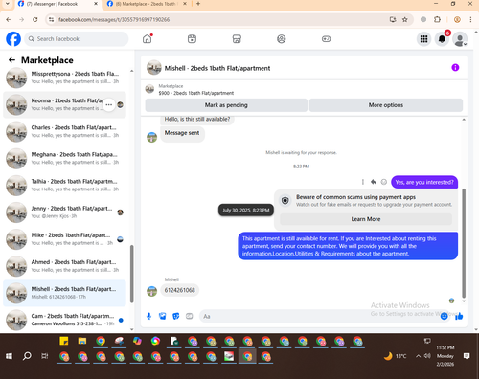Show hidden system tray icons
This screenshot has width=479, height=379.
(418, 356)
